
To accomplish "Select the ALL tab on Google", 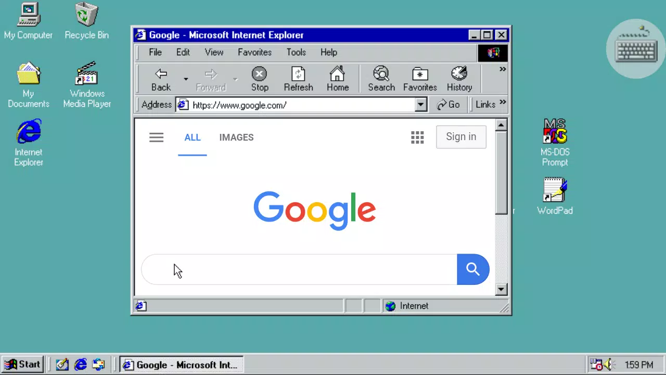I will coord(193,137).
